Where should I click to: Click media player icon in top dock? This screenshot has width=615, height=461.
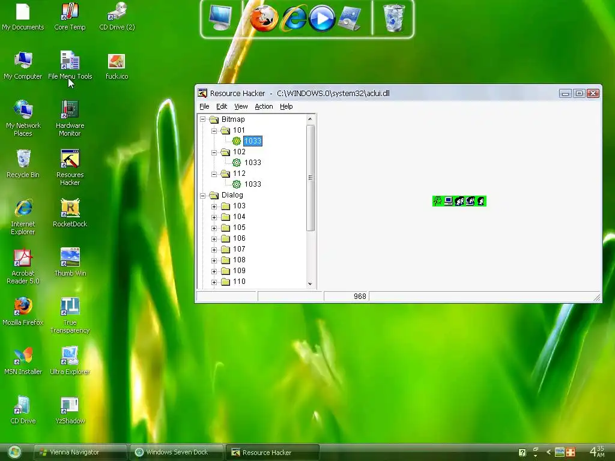(322, 18)
